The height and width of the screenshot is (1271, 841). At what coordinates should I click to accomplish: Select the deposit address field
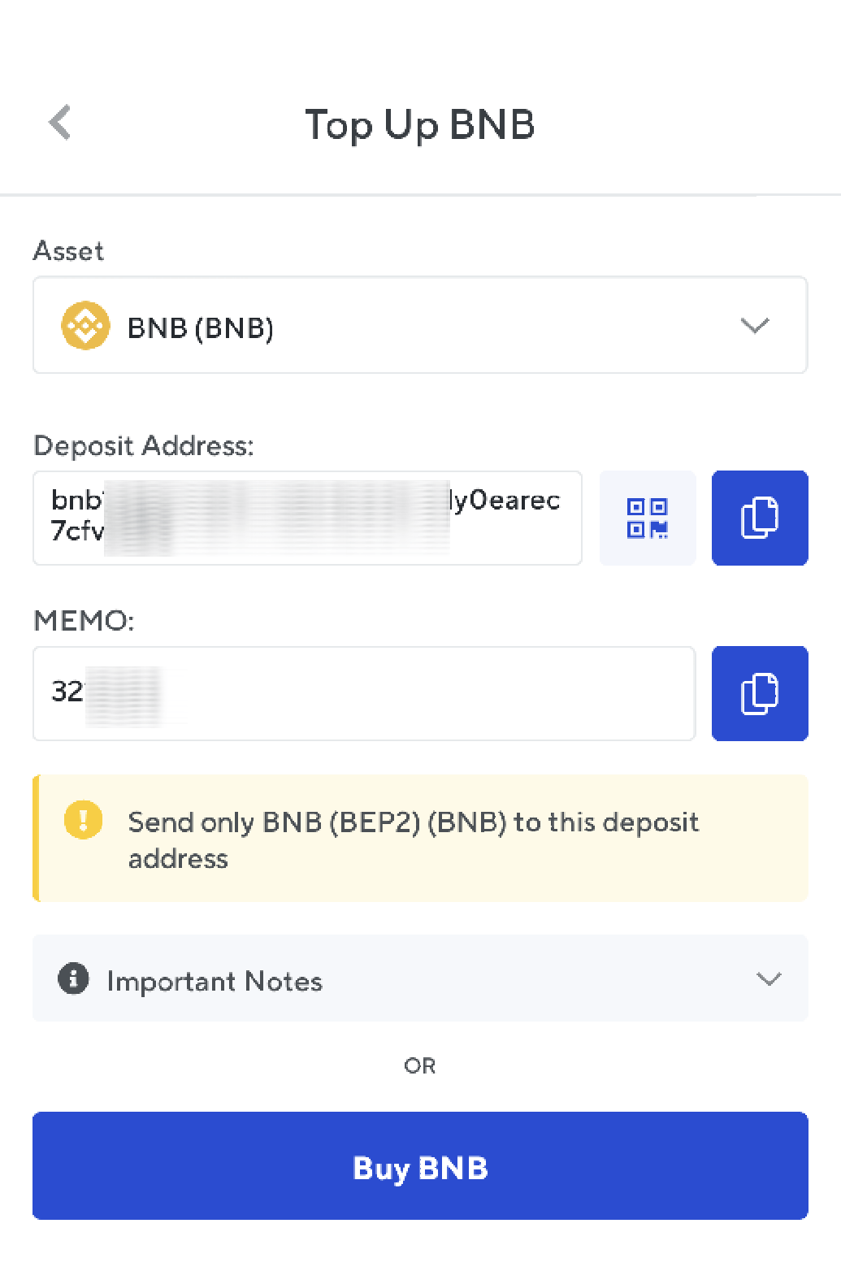pyautogui.click(x=307, y=518)
